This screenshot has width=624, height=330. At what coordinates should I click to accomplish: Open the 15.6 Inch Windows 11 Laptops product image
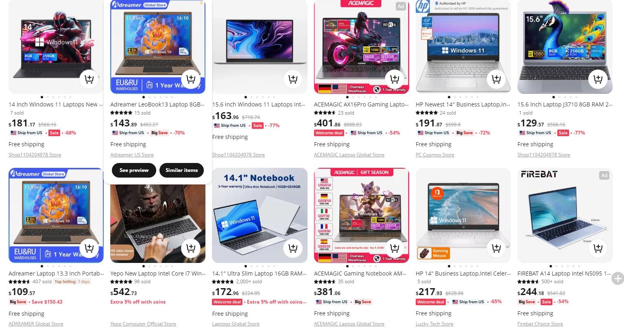click(x=260, y=47)
